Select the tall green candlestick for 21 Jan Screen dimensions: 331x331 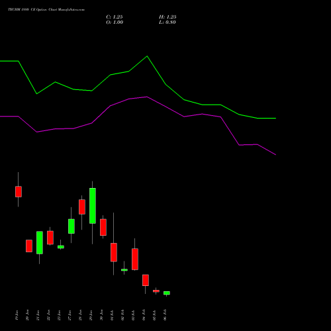tap(40, 242)
